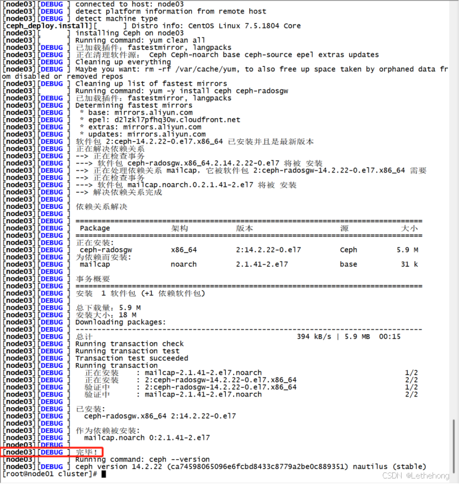Viewport: 459px width, 484px height.
Task: Click size value '31 k' in the table
Action: click(410, 265)
